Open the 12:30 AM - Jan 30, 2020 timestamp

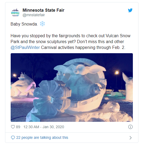click(44, 127)
